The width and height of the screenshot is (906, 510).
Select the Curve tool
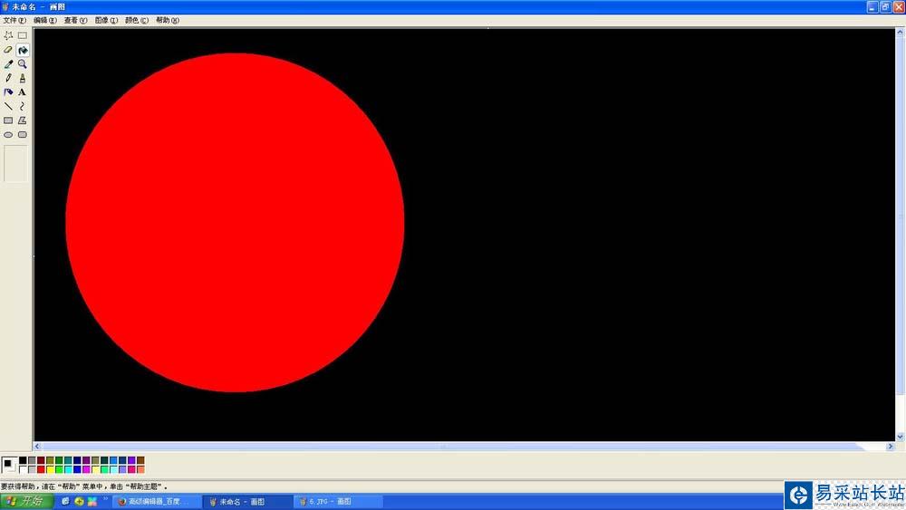tap(22, 106)
